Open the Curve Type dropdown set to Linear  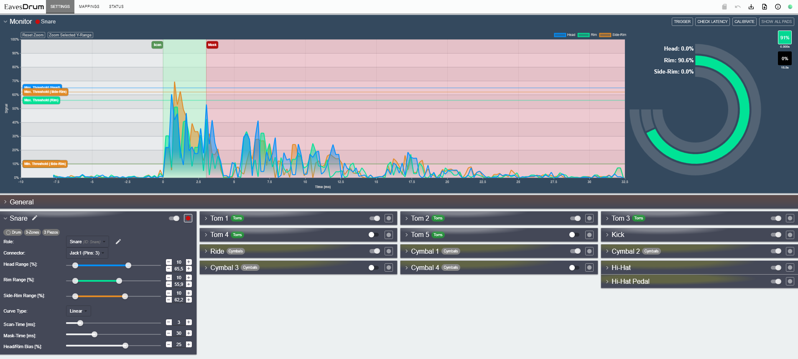78,311
